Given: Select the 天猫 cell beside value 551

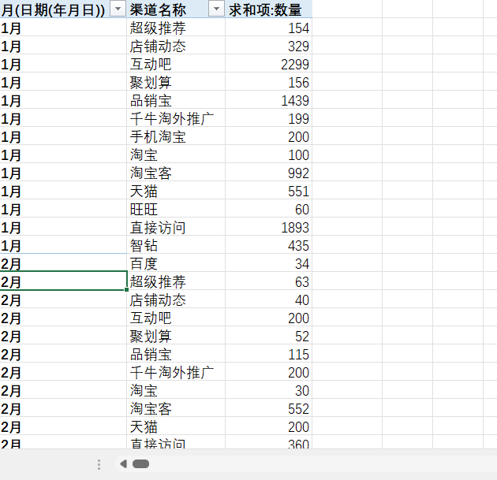Looking at the screenshot, I should tap(176, 191).
